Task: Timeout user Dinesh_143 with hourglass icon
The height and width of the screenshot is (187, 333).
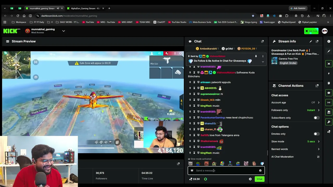Action: [194, 100]
